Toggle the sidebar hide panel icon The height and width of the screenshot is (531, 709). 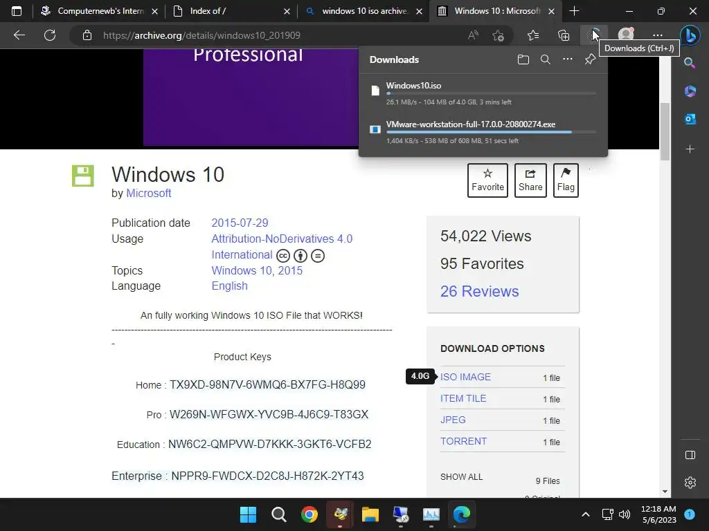690,455
